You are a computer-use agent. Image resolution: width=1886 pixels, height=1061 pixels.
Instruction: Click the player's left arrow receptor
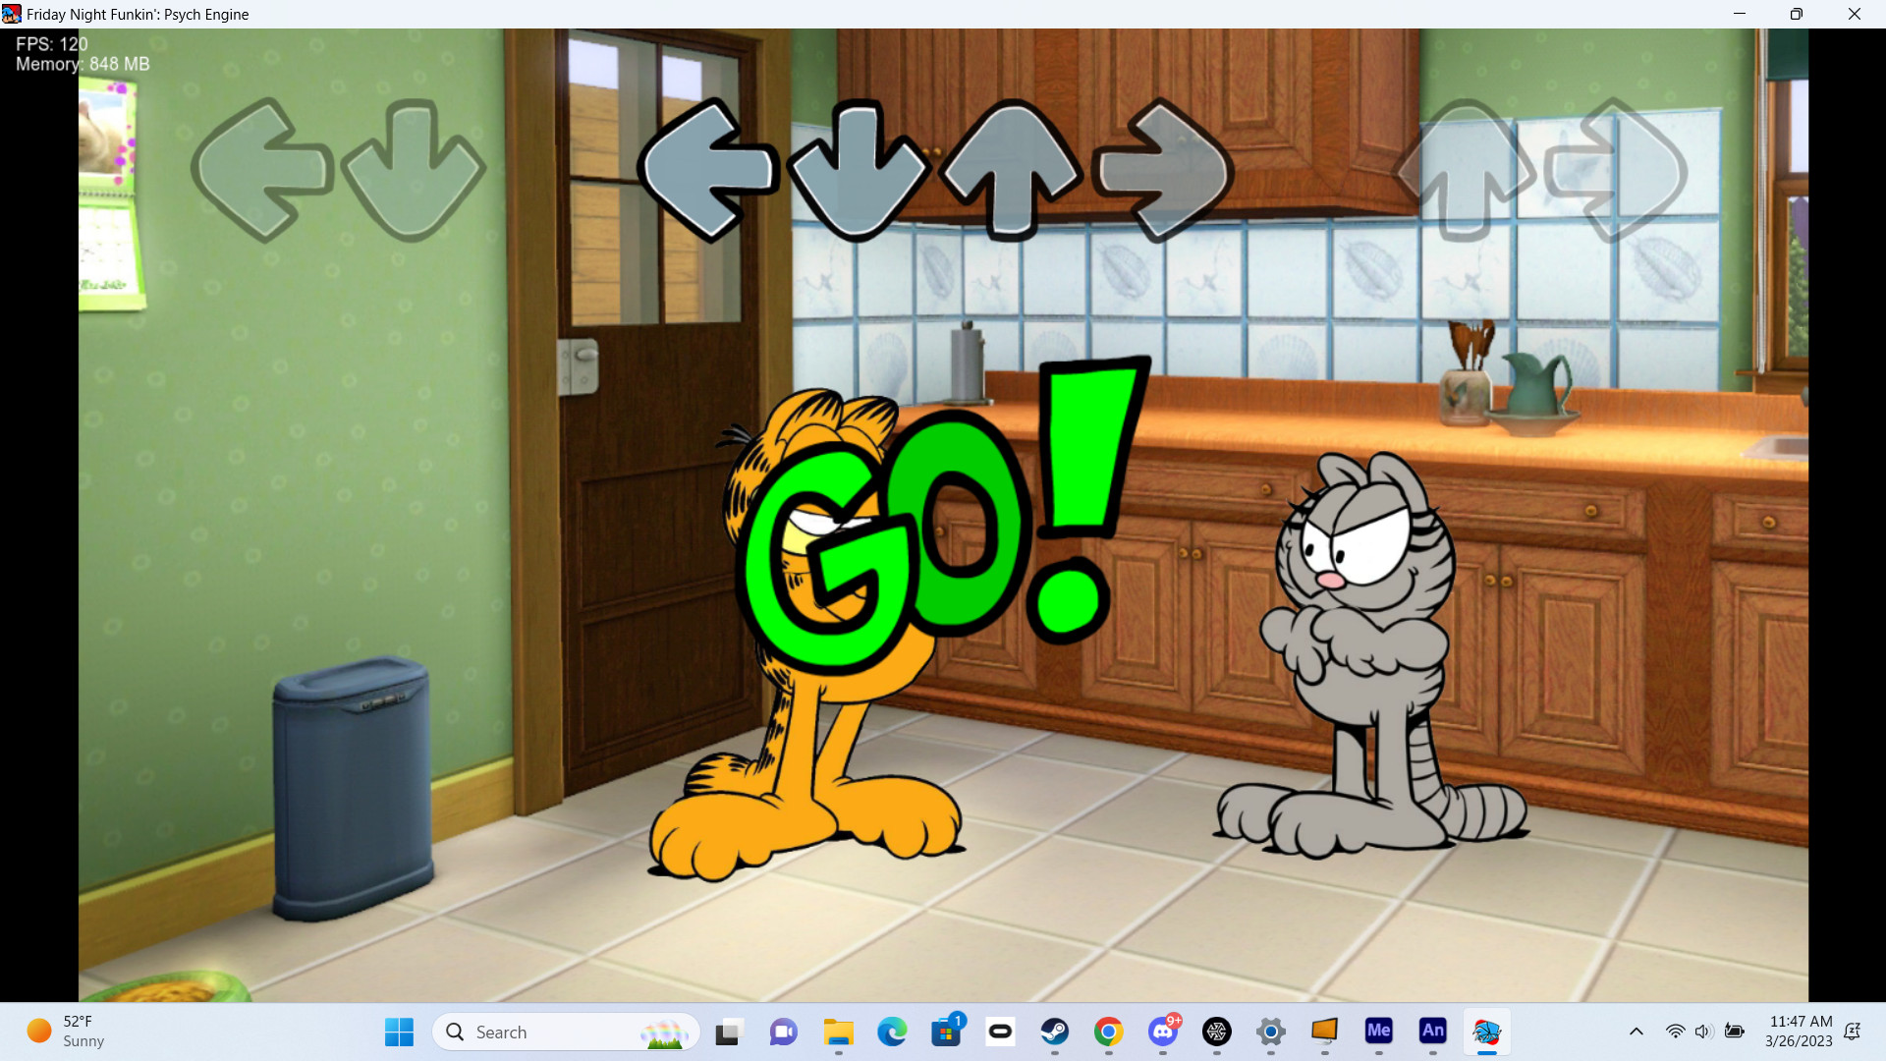(707, 170)
